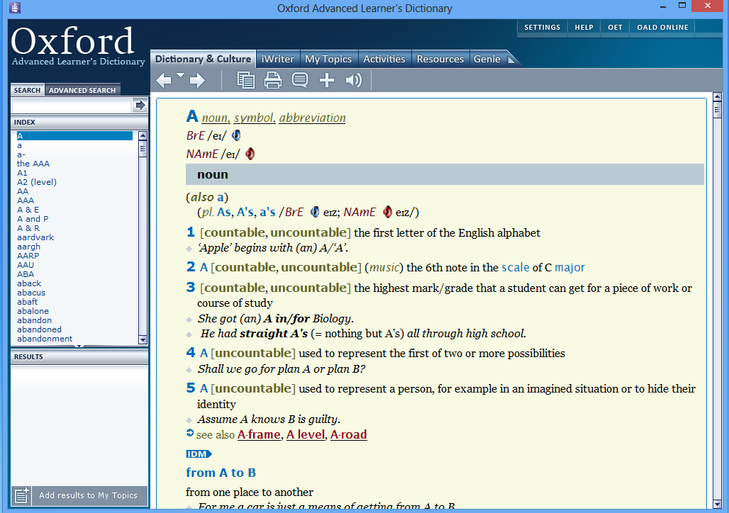Viewport: 729px width, 513px height.
Task: Expand the Genie tab corner arrow
Action: (x=511, y=60)
